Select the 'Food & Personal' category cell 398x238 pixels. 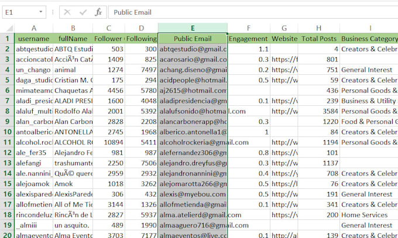369,122
